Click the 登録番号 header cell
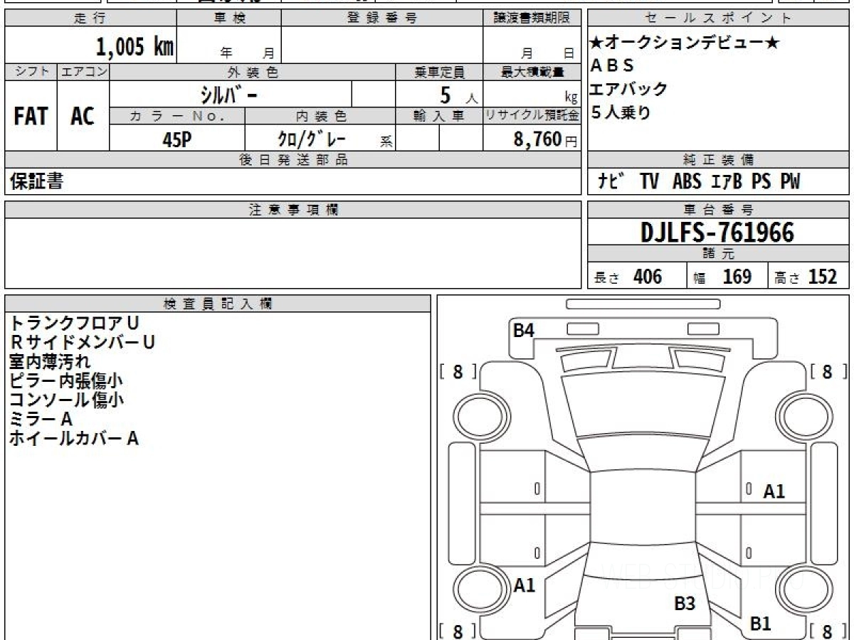The height and width of the screenshot is (640, 854). (x=382, y=18)
